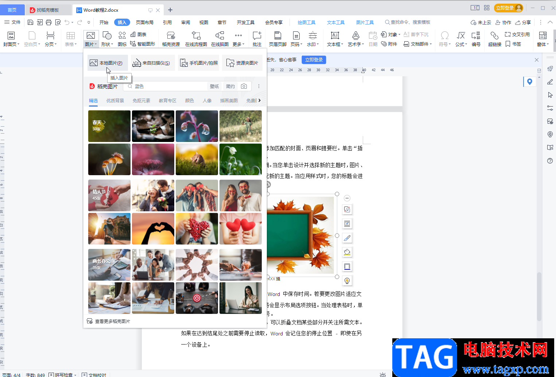Click camera search icon in image search

click(244, 86)
